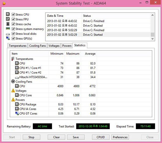Click the thermometer icon of Temperatures group
The width and height of the screenshot is (162, 143).
(x=13, y=59)
